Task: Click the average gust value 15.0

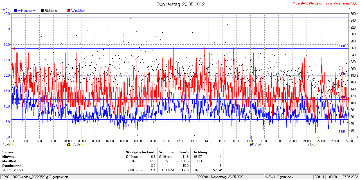Action: [185, 165]
